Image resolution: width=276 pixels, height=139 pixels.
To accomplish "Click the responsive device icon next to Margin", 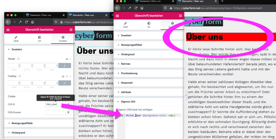I will click(18, 59).
